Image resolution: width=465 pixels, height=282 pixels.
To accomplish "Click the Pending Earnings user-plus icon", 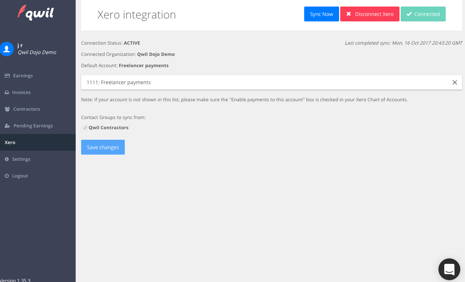I will 7,126.
